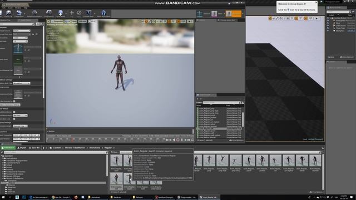Image resolution: width=356 pixels, height=200 pixels.
Task: Select Anim_Regular_jump in the Asset Browser list
Action: click(x=207, y=109)
